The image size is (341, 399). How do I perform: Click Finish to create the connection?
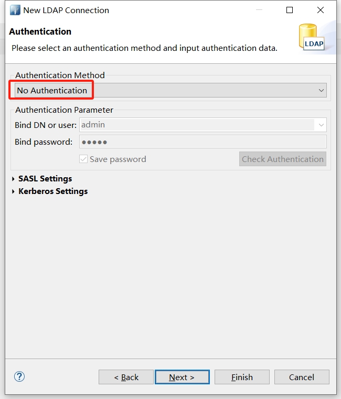[242, 377]
